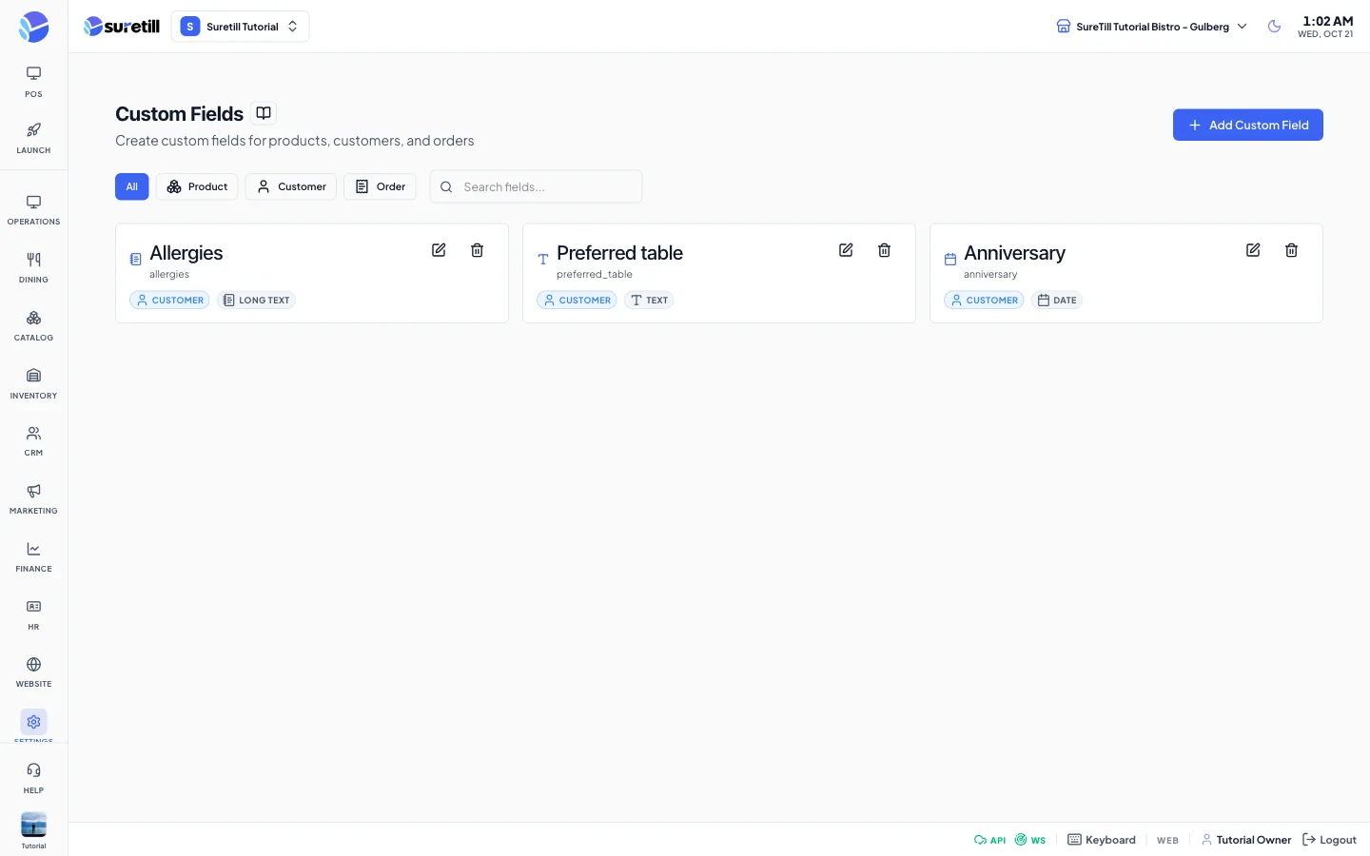
Task: Click the Preferred table card title
Action: [x=619, y=253]
